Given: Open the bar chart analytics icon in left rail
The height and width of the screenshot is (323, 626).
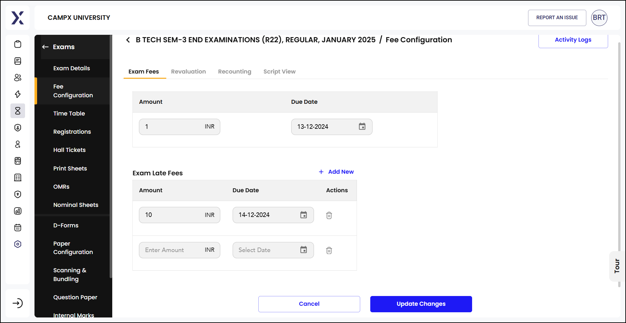Looking at the screenshot, I should (18, 211).
